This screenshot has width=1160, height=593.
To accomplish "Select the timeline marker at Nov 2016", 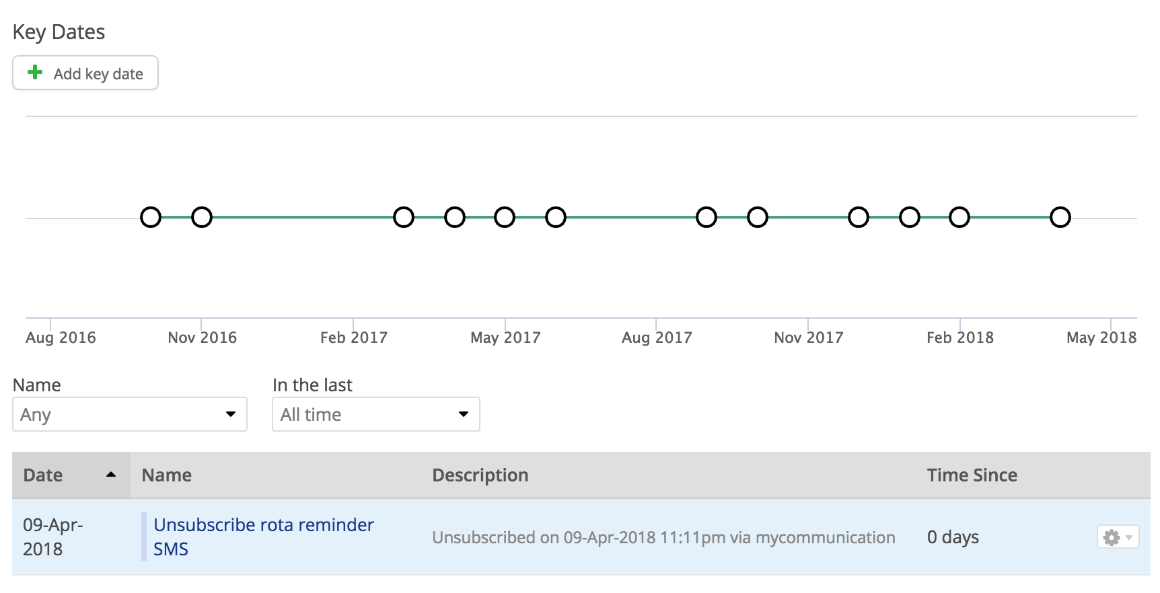I will (x=202, y=217).
